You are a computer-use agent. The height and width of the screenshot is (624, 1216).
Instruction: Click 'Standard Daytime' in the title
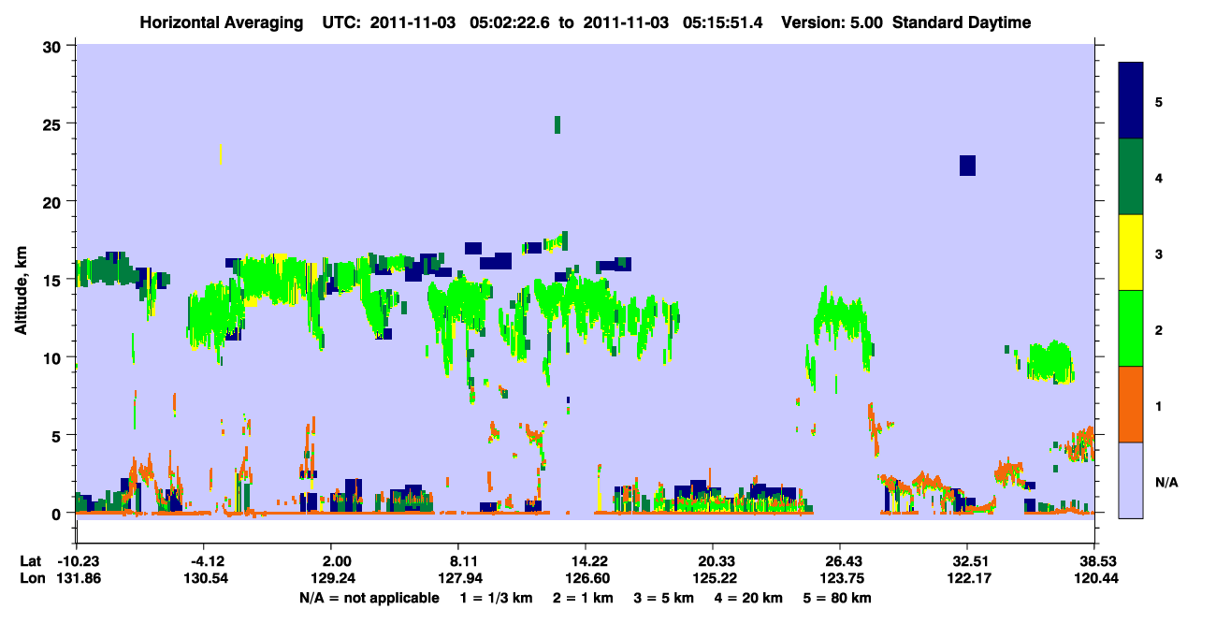[x=962, y=22]
